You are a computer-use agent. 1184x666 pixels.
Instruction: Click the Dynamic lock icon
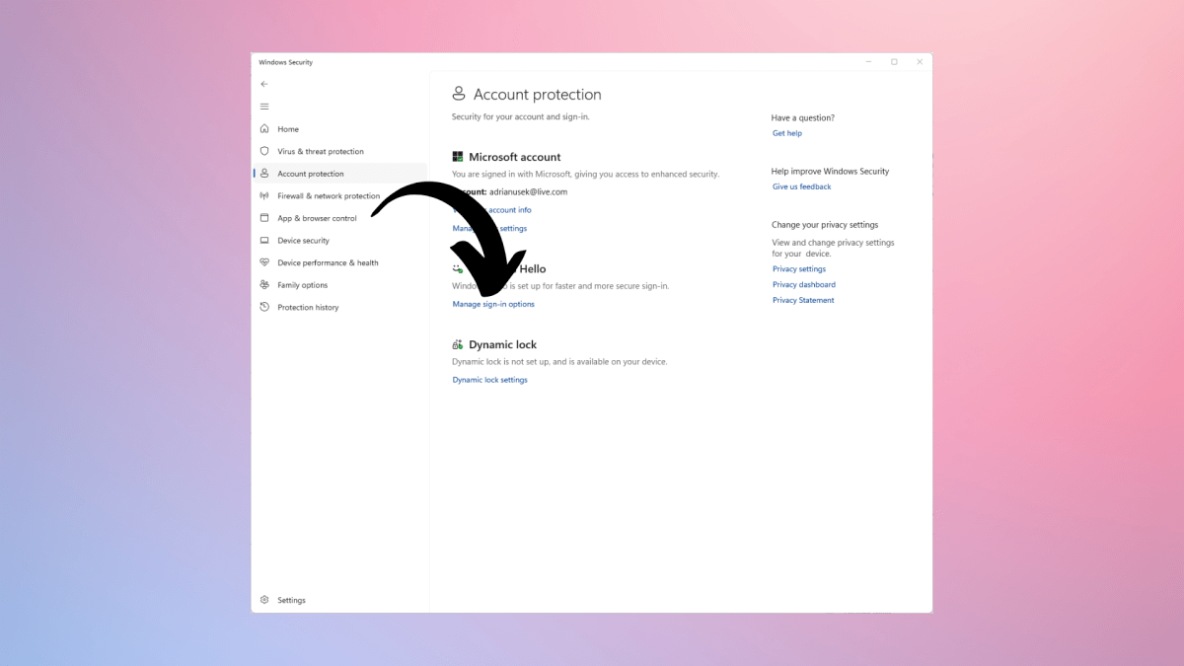pyautogui.click(x=458, y=344)
